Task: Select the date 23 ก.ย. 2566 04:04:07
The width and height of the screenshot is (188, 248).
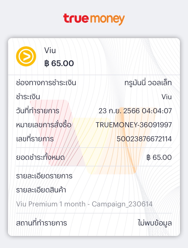Action: click(x=135, y=111)
